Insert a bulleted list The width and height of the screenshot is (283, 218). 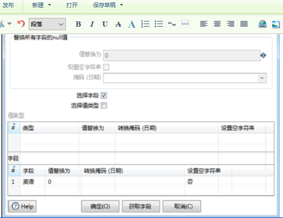[x=159, y=24]
